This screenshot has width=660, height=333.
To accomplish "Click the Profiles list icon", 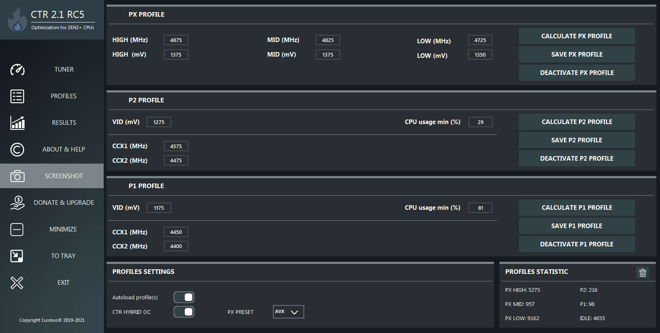I will coord(17,96).
